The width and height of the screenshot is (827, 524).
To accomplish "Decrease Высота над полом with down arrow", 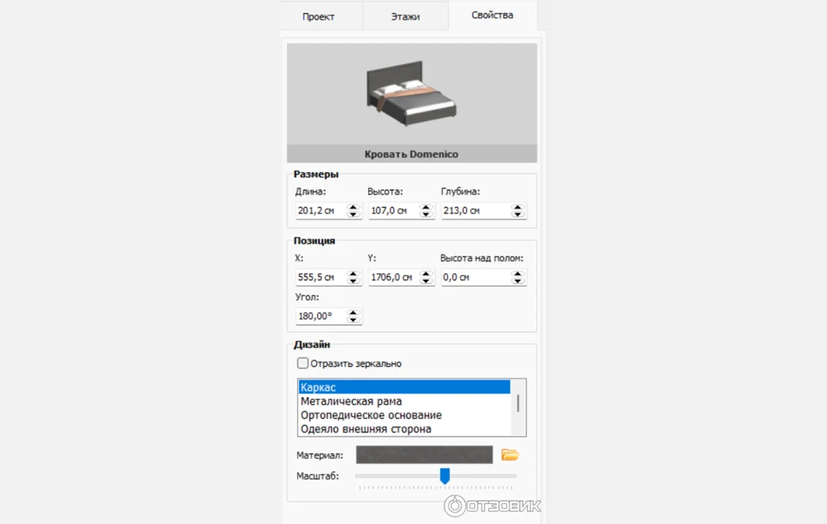I will point(518,281).
